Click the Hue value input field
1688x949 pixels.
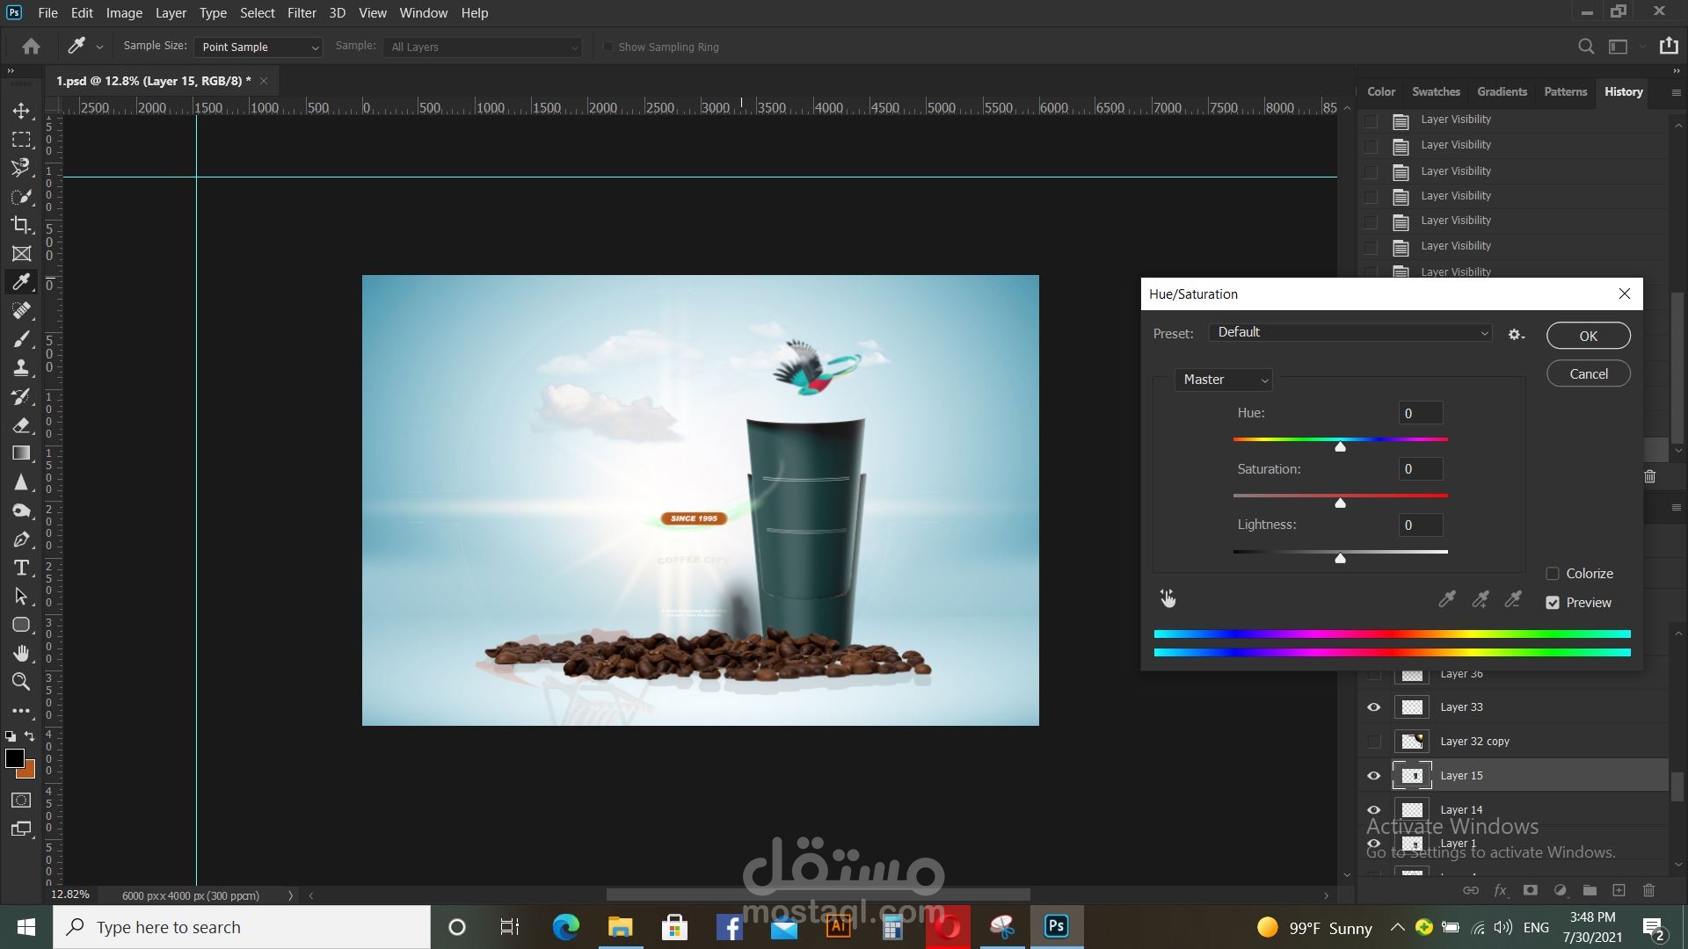tap(1420, 414)
